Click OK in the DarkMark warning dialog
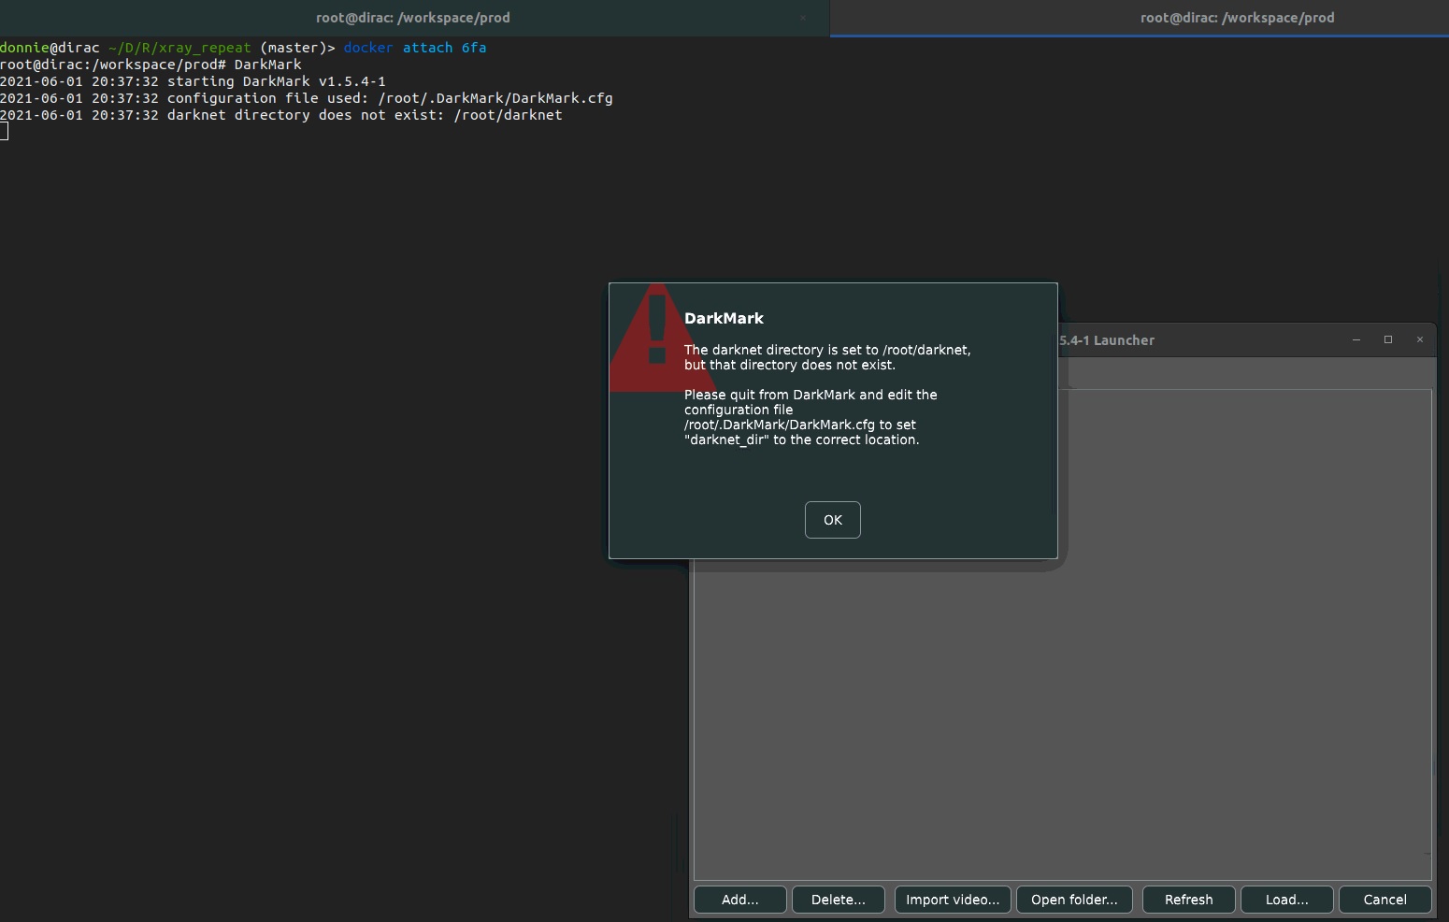 point(832,520)
